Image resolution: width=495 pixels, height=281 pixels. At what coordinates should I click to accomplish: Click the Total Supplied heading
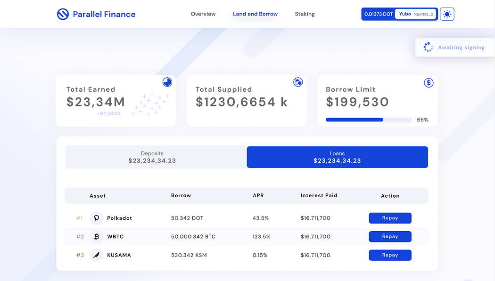tap(224, 89)
